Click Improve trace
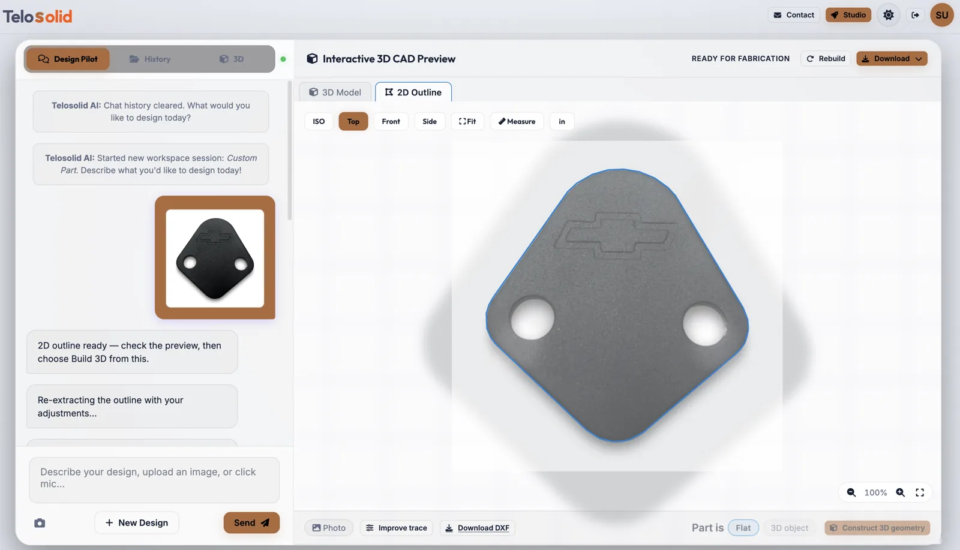 pyautogui.click(x=397, y=528)
